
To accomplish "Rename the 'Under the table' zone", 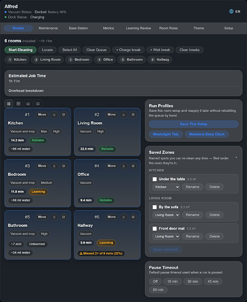I will pyautogui.click(x=193, y=187).
